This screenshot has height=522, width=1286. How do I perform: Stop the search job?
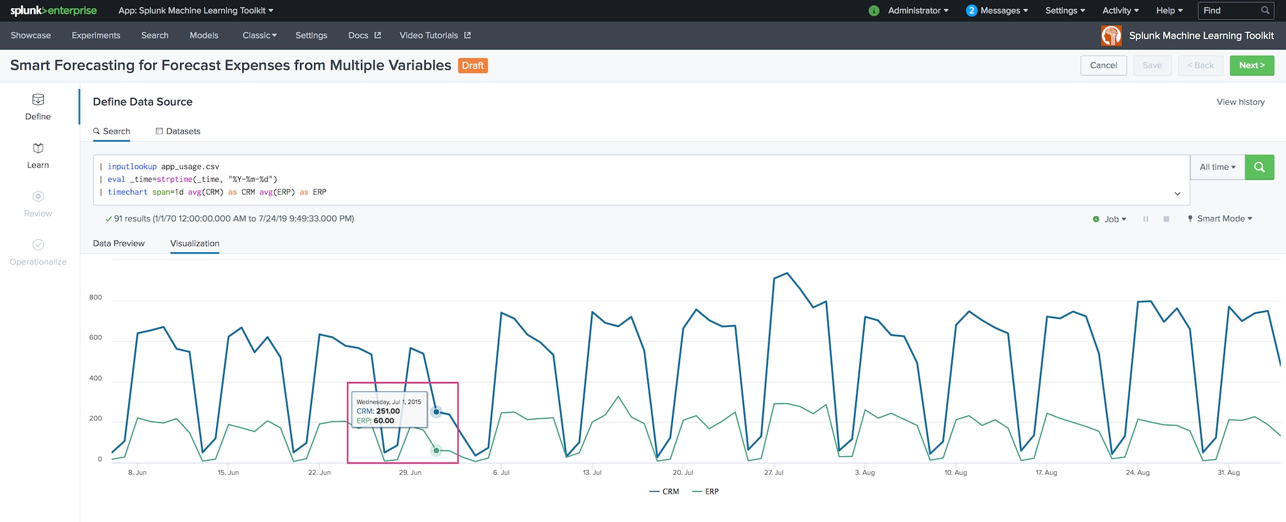click(x=1166, y=219)
